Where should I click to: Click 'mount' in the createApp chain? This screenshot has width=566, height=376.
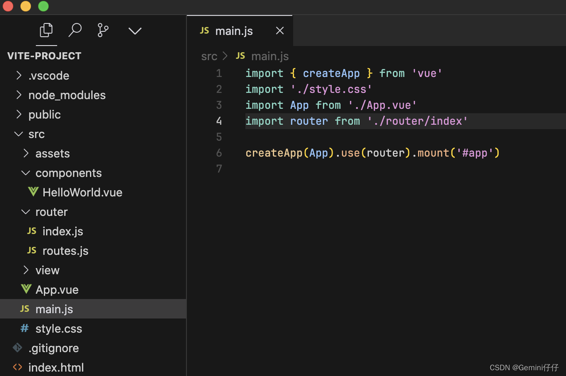click(x=434, y=153)
